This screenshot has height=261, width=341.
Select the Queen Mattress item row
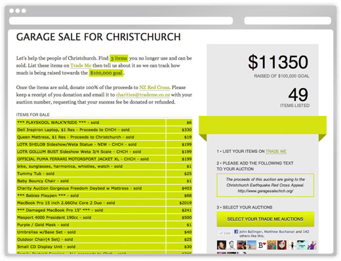click(104, 137)
